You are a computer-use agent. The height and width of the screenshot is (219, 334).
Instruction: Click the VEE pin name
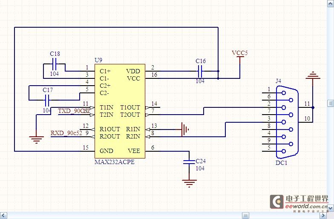(x=134, y=151)
